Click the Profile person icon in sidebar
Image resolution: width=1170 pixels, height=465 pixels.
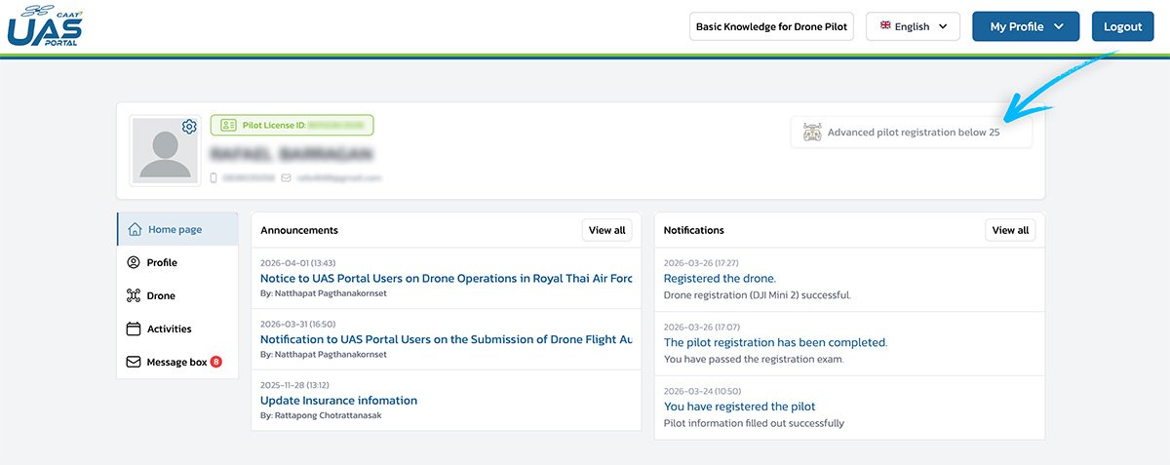tap(134, 262)
